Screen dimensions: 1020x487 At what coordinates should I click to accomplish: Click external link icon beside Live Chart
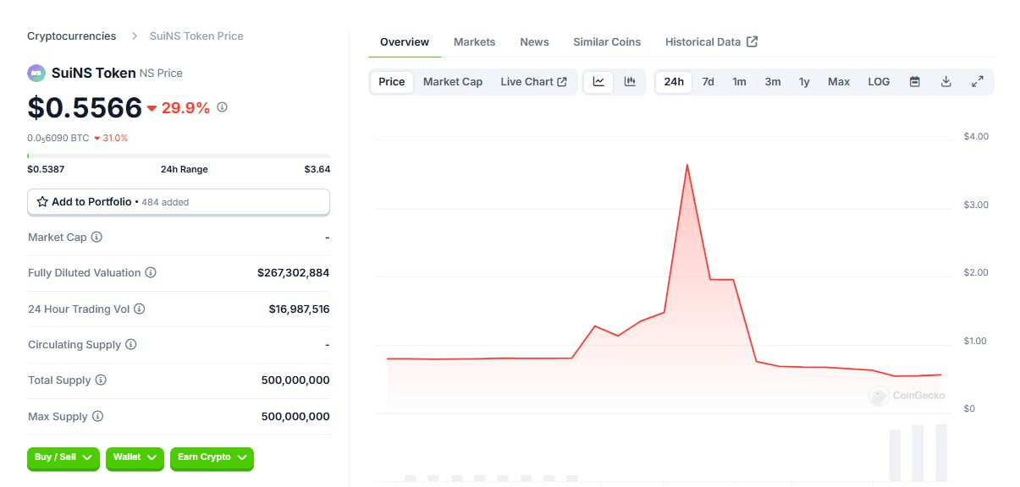[x=562, y=82]
